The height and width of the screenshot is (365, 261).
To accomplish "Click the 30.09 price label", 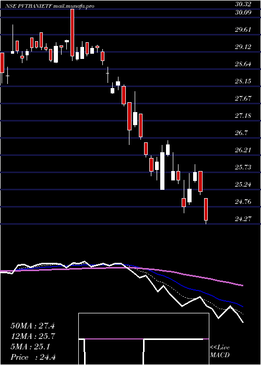I will pos(243,13).
